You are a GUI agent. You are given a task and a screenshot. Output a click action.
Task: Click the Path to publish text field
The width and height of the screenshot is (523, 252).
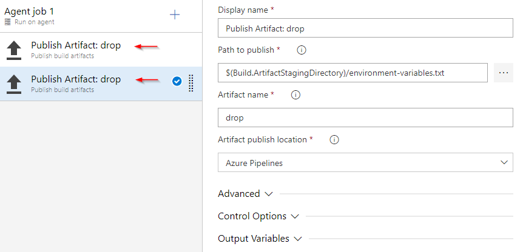tap(353, 73)
